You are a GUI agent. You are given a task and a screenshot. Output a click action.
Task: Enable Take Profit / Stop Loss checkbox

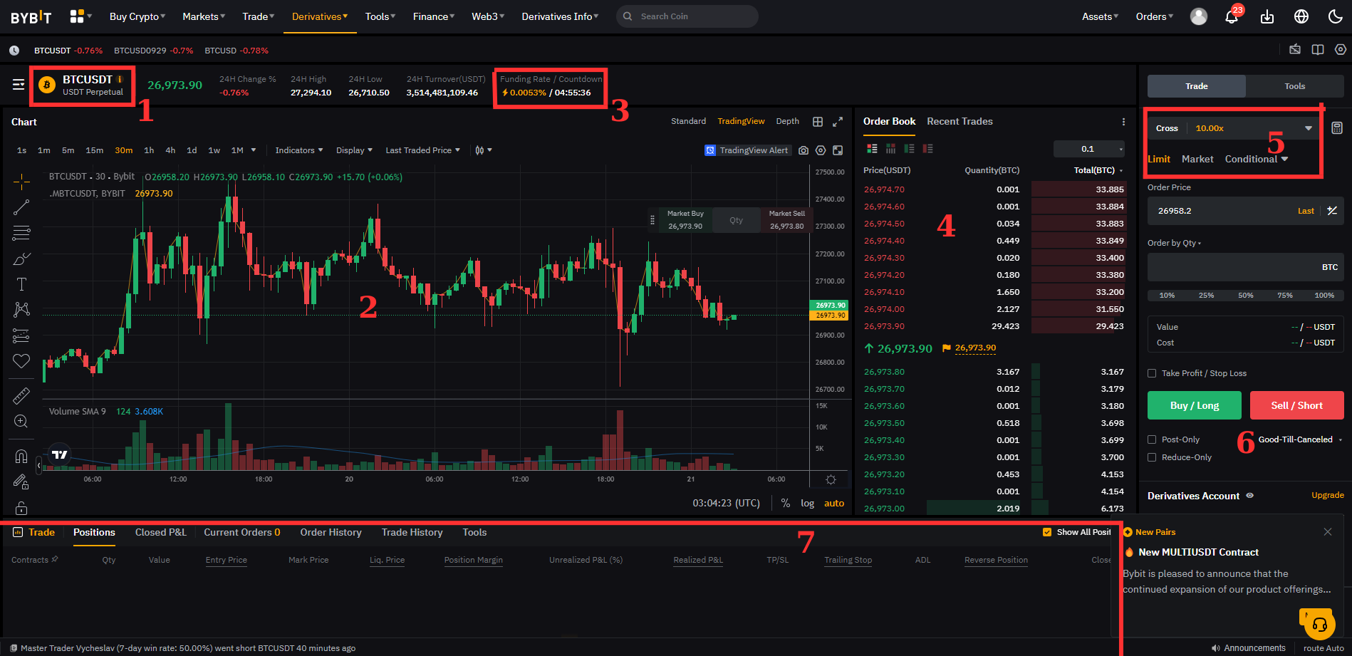[x=1152, y=373]
